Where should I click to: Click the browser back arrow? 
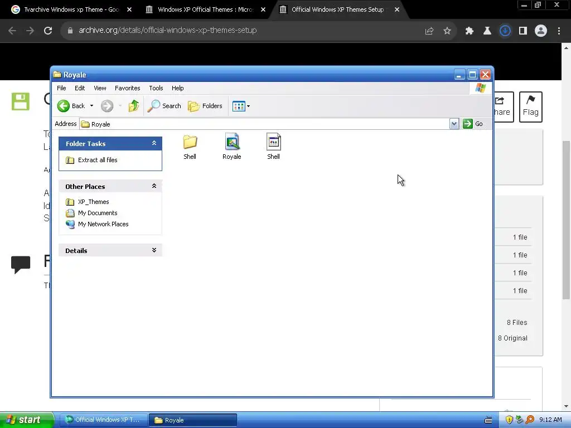coord(12,31)
